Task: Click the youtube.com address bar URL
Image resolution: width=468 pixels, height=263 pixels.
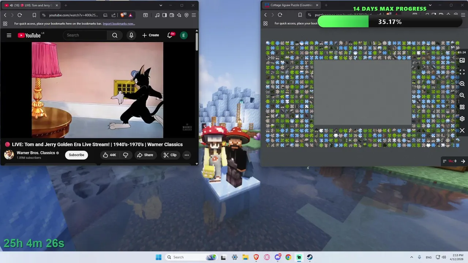Action: [73, 15]
